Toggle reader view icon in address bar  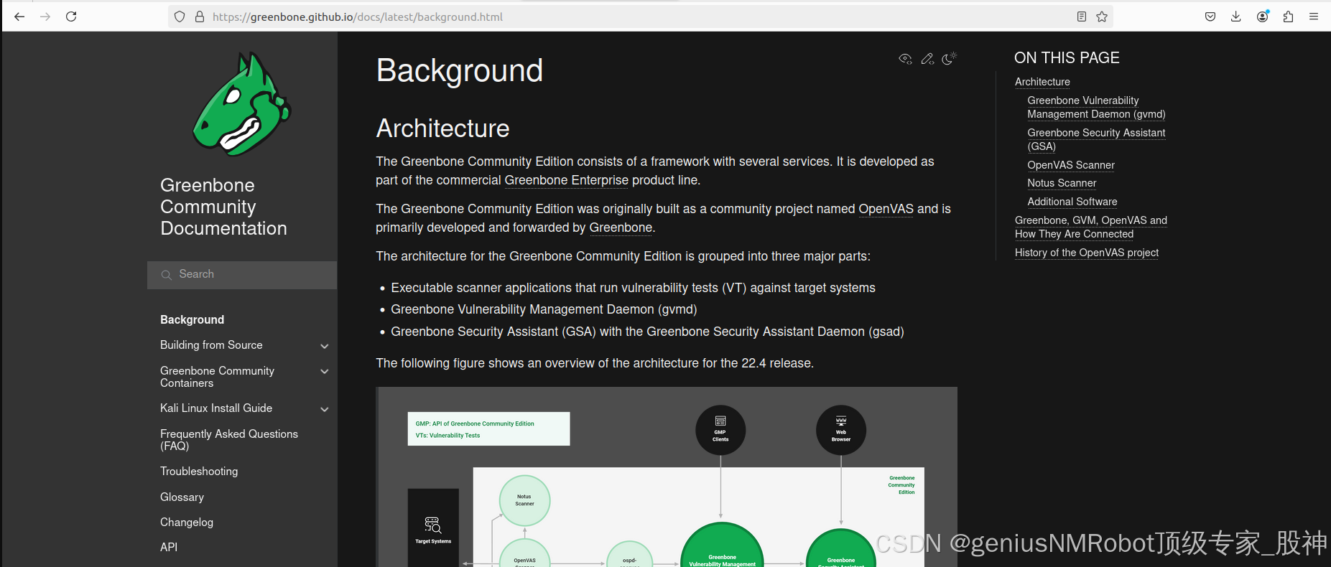(1081, 17)
